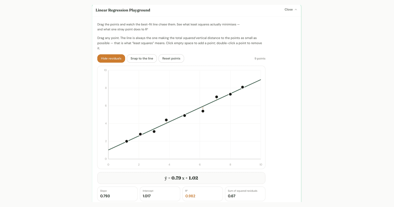Click the Intercept statistic card

click(x=160, y=194)
